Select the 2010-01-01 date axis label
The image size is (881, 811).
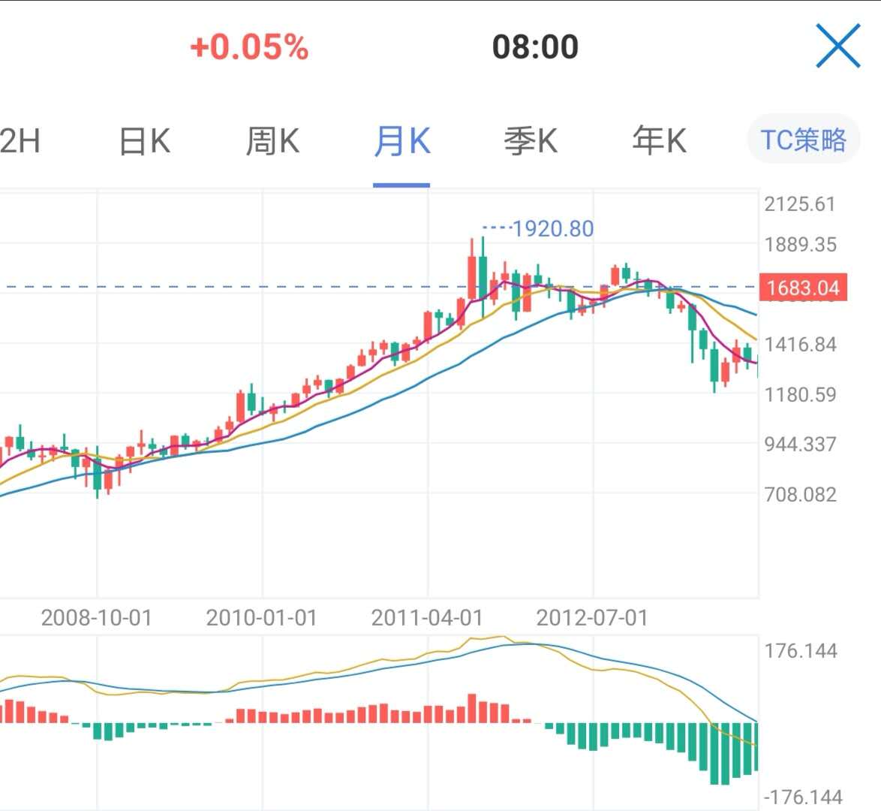tap(262, 618)
